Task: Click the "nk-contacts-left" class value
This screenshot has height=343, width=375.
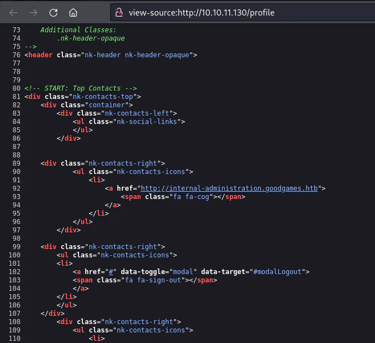Action: click(137, 113)
